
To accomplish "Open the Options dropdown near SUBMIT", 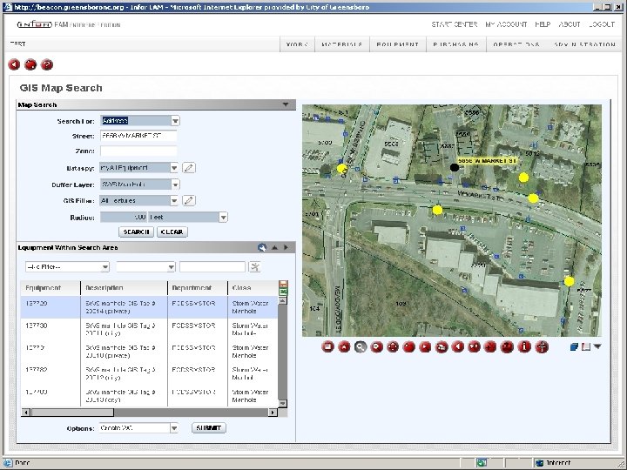I will pyautogui.click(x=174, y=428).
